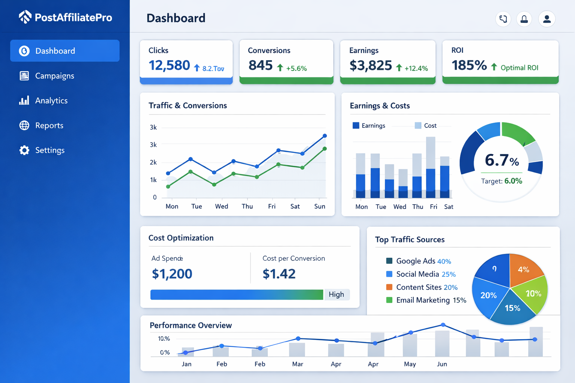Click the Cost Optimization progress bar
The height and width of the screenshot is (383, 575).
(237, 294)
